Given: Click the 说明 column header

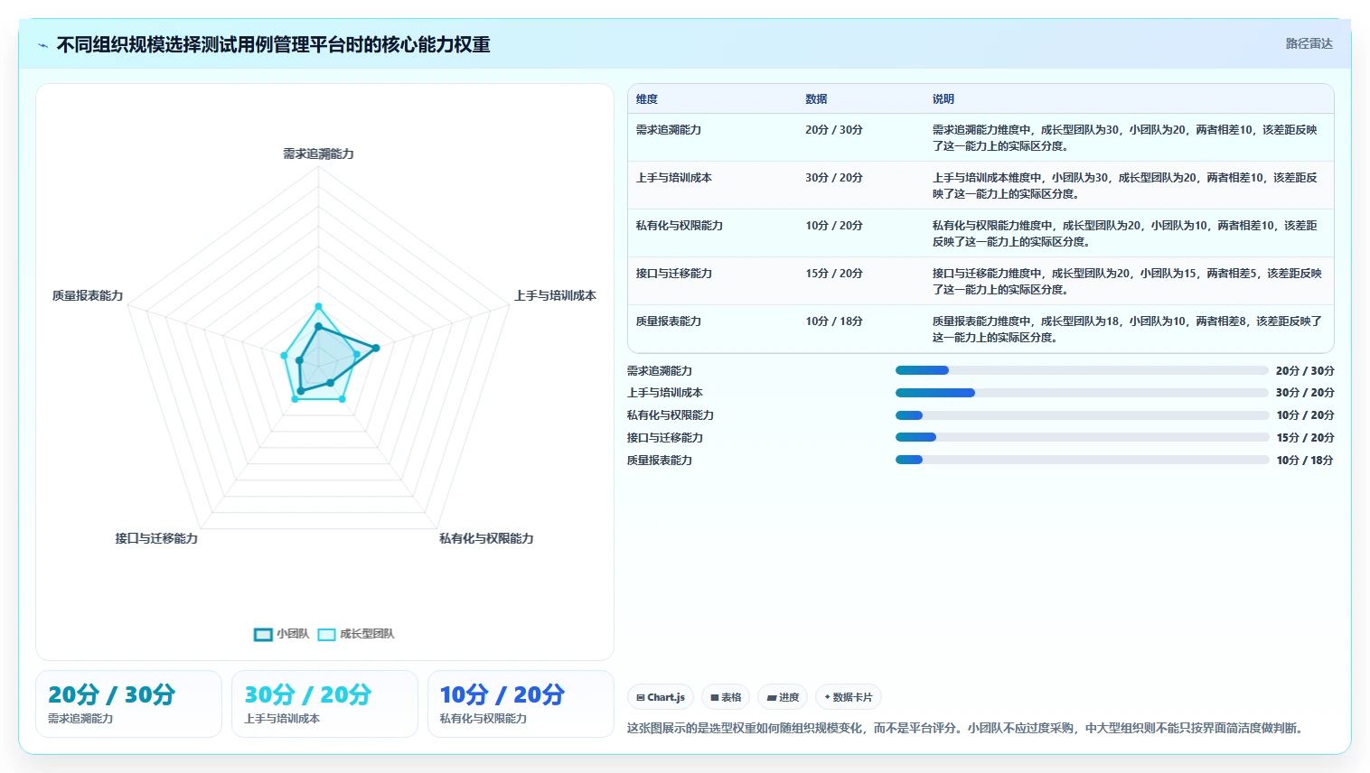Looking at the screenshot, I should pos(943,99).
